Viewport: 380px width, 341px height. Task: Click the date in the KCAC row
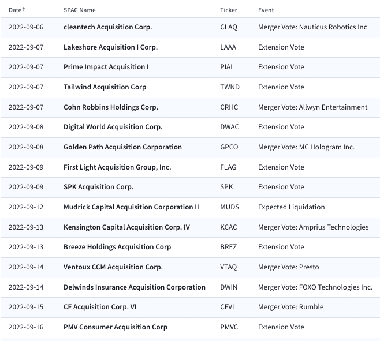[x=26, y=227]
